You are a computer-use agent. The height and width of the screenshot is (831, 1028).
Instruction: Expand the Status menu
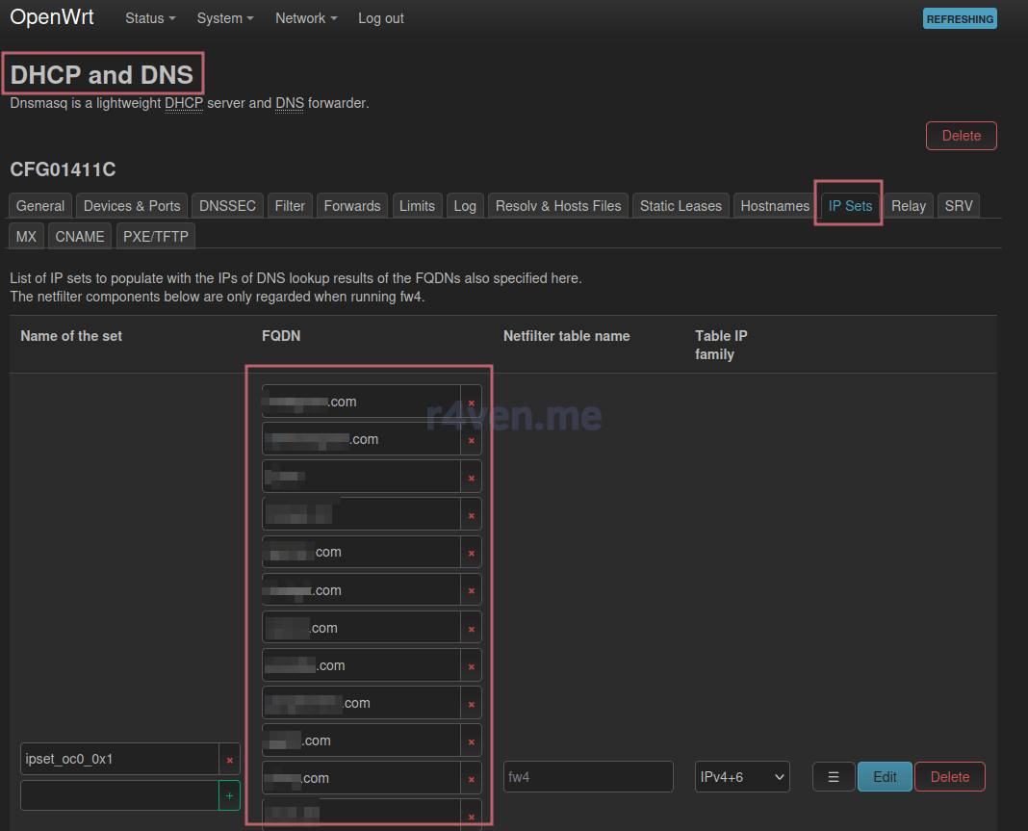point(150,18)
